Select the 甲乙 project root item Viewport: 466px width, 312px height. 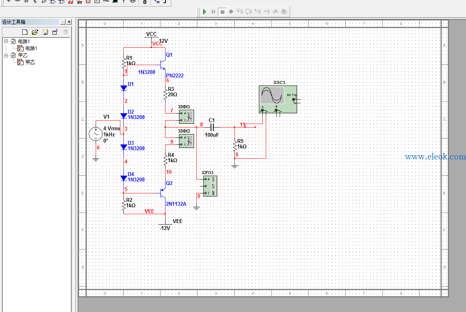(x=23, y=55)
